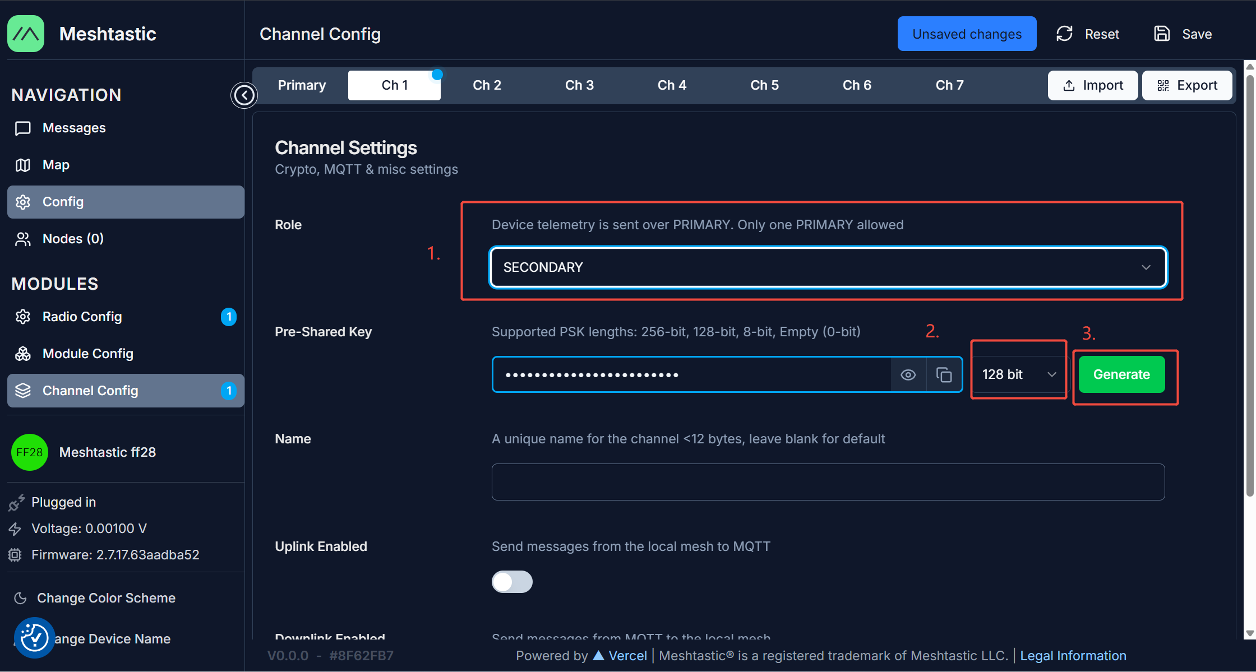Open Messages from navigation
Image resolution: width=1256 pixels, height=672 pixels.
tap(74, 128)
